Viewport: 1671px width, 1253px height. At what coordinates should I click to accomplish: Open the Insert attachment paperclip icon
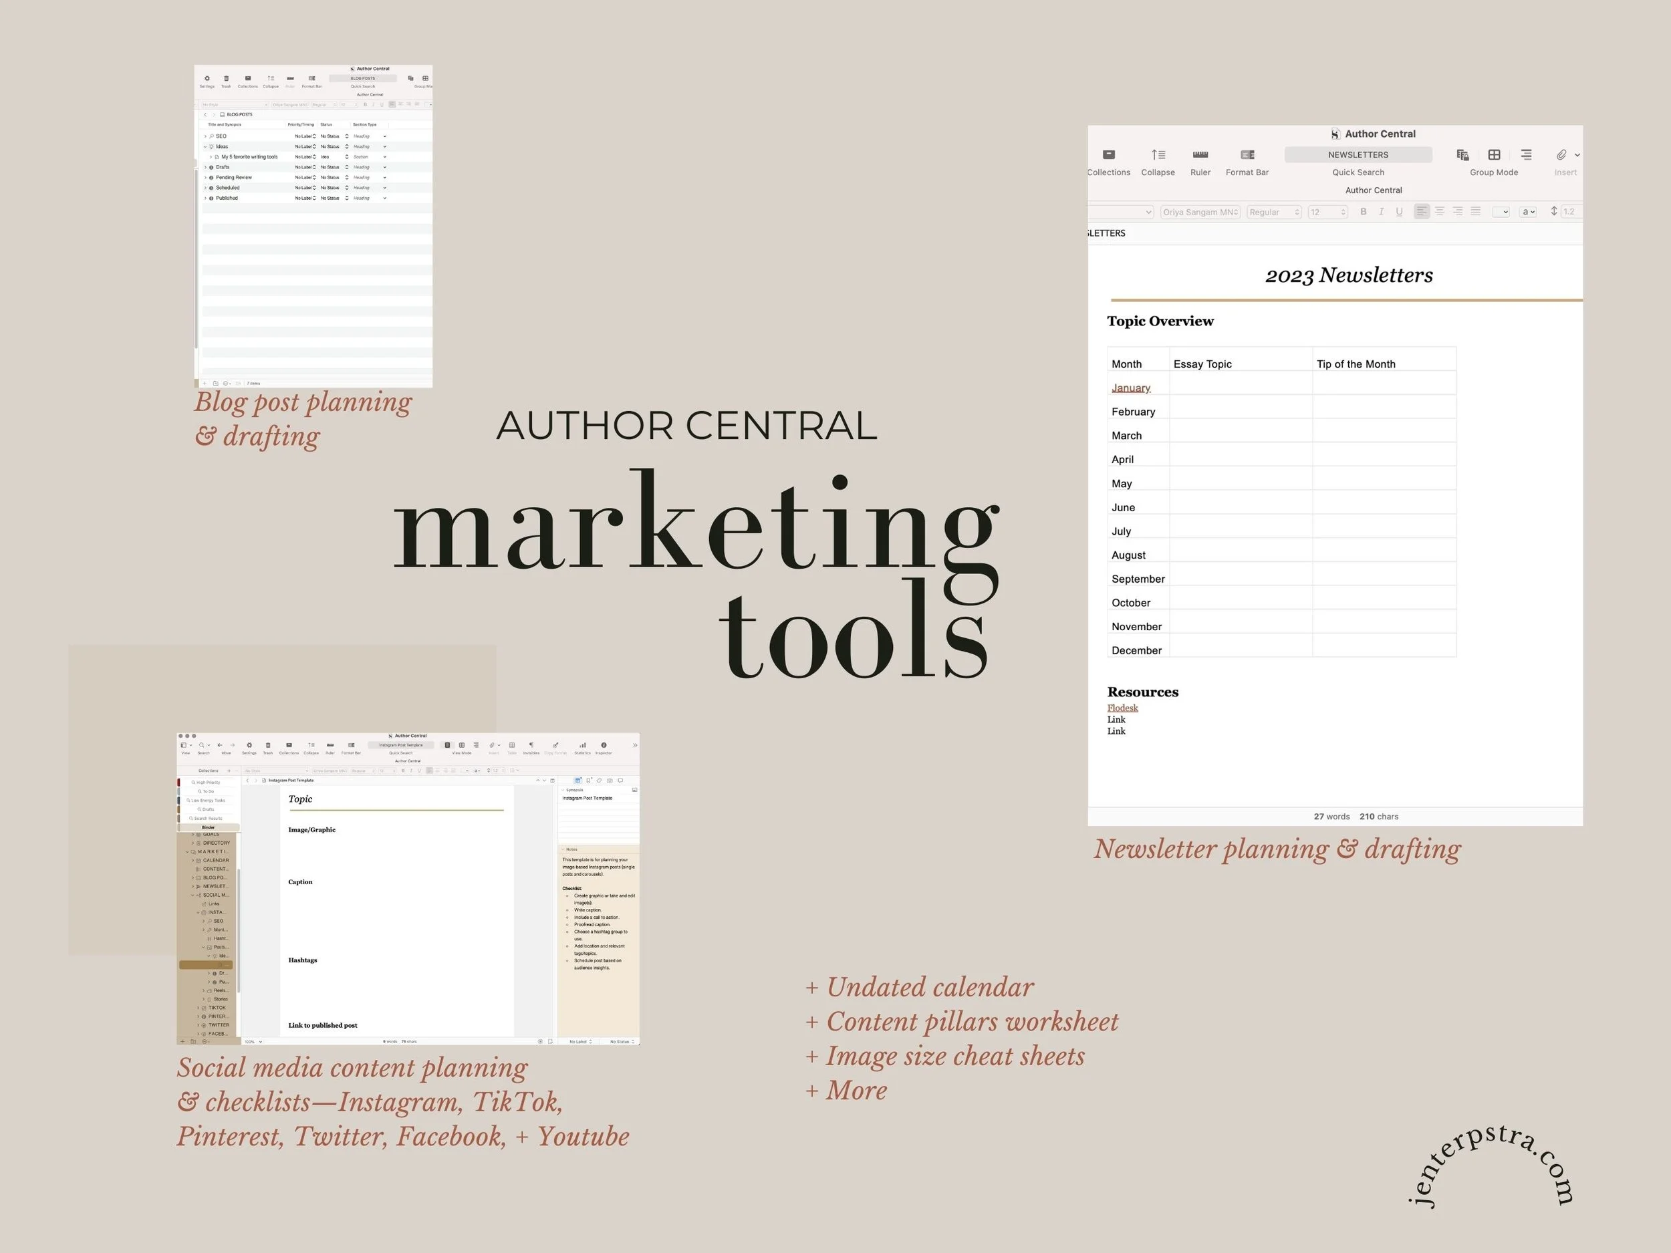tap(1561, 155)
